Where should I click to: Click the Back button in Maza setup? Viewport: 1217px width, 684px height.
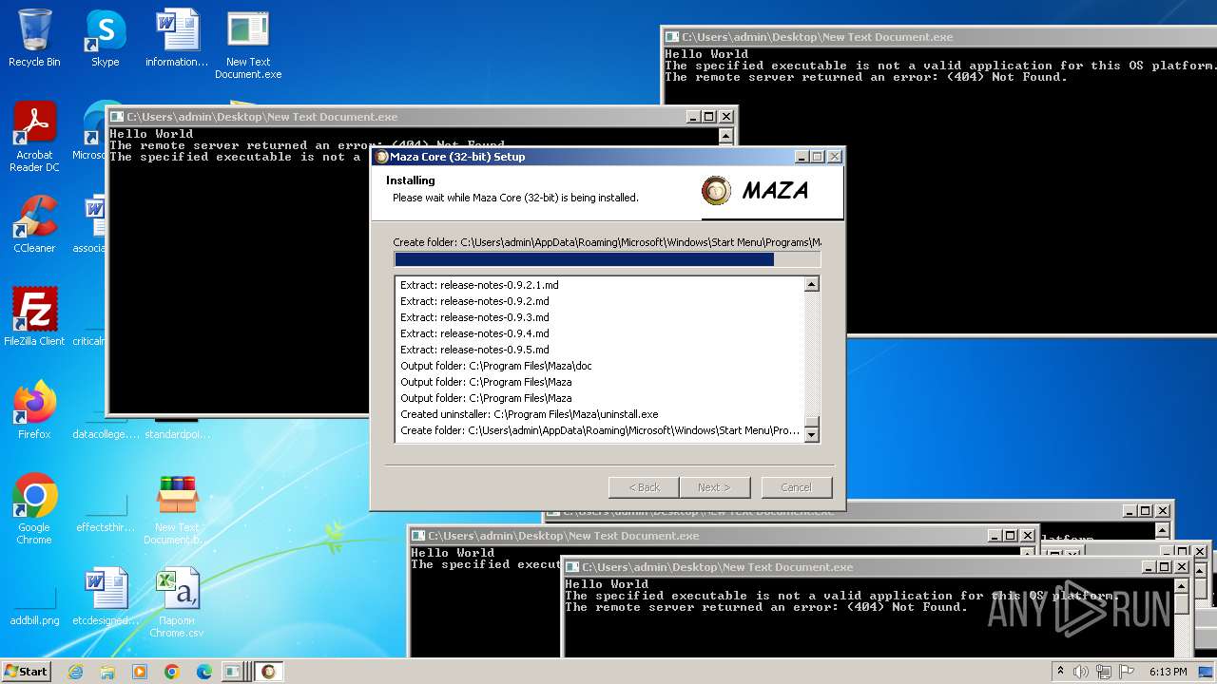644,487
